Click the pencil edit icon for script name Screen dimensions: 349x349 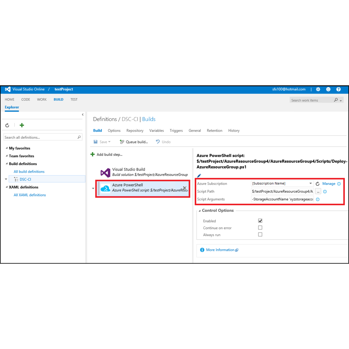(x=199, y=176)
